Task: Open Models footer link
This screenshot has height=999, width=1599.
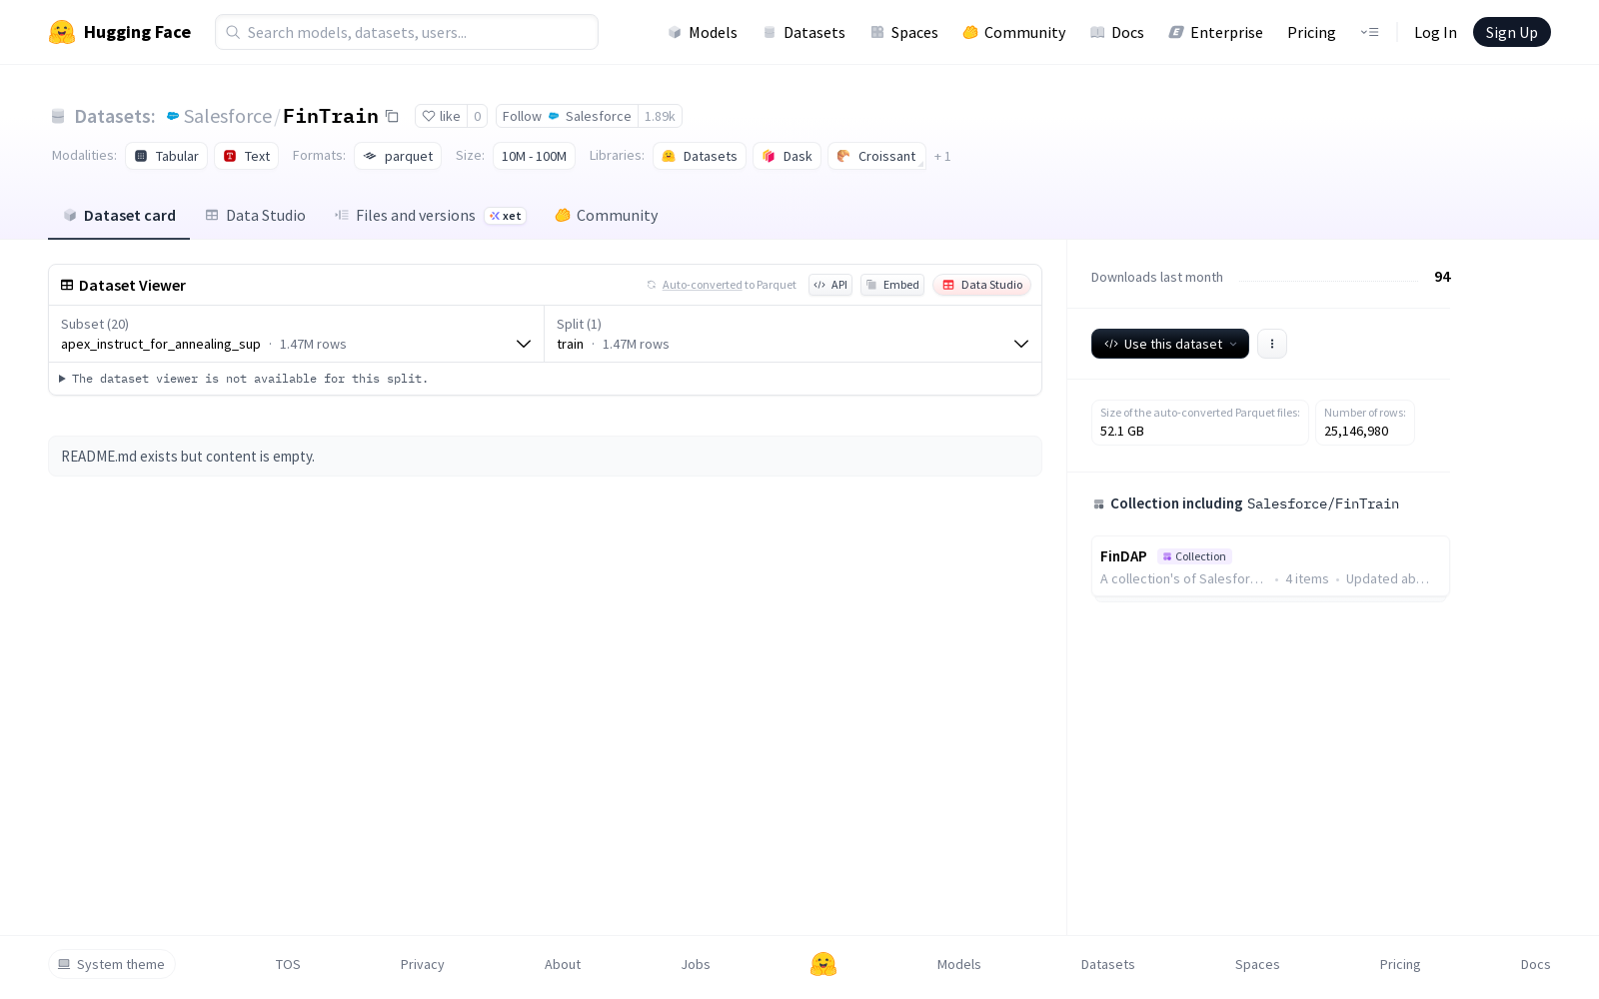Action: pyautogui.click(x=959, y=964)
